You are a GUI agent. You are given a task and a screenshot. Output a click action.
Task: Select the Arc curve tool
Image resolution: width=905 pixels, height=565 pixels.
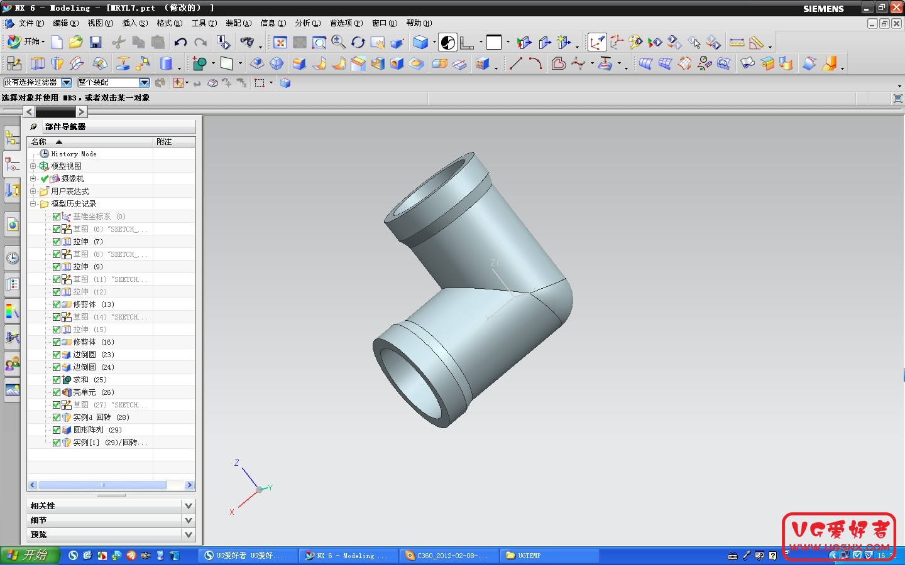[x=535, y=63]
